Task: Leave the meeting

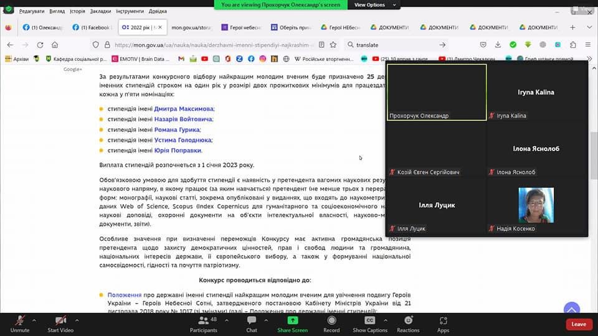Action: pyautogui.click(x=579, y=324)
